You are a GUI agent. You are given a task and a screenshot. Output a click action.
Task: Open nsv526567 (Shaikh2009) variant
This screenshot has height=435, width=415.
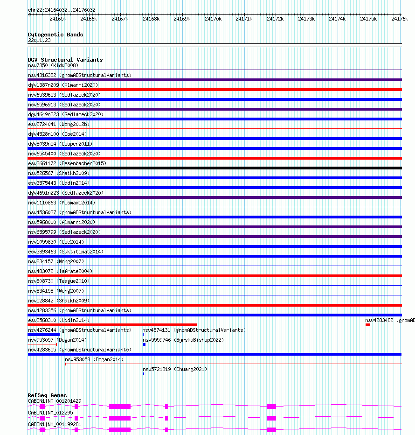tap(59, 173)
